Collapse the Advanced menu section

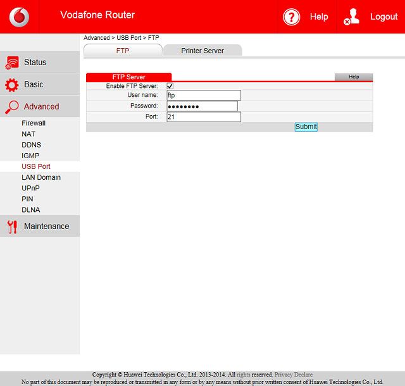point(40,106)
